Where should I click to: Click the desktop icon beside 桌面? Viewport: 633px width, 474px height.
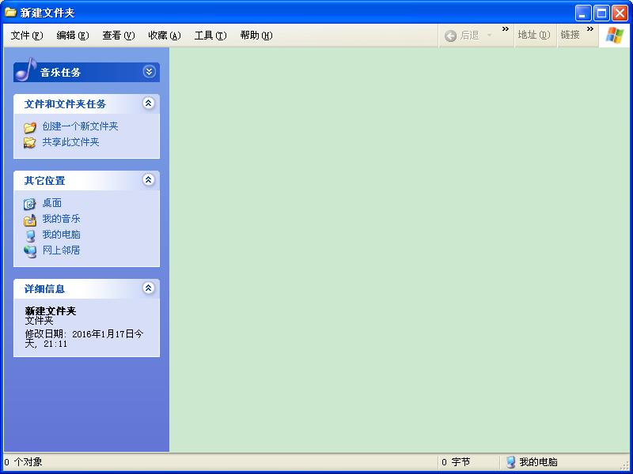click(30, 204)
